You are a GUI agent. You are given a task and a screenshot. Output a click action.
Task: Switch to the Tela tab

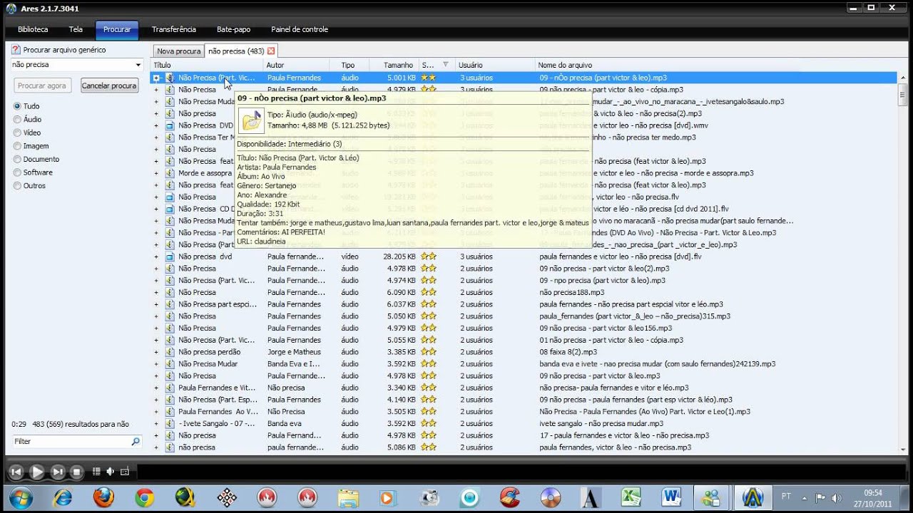click(76, 30)
